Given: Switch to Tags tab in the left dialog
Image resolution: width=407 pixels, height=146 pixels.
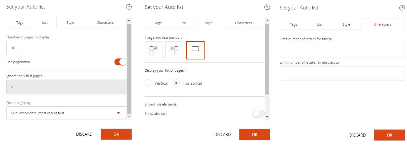Looking at the screenshot, I should [20, 23].
